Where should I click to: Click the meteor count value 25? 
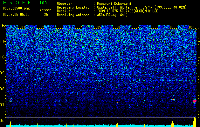(x=46, y=15)
